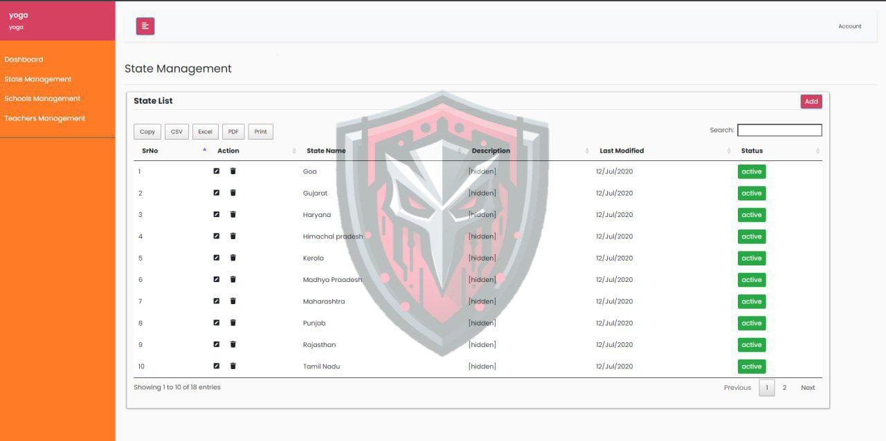Edit the Tamil Nadu state record
The image size is (886, 441).
pyautogui.click(x=217, y=366)
